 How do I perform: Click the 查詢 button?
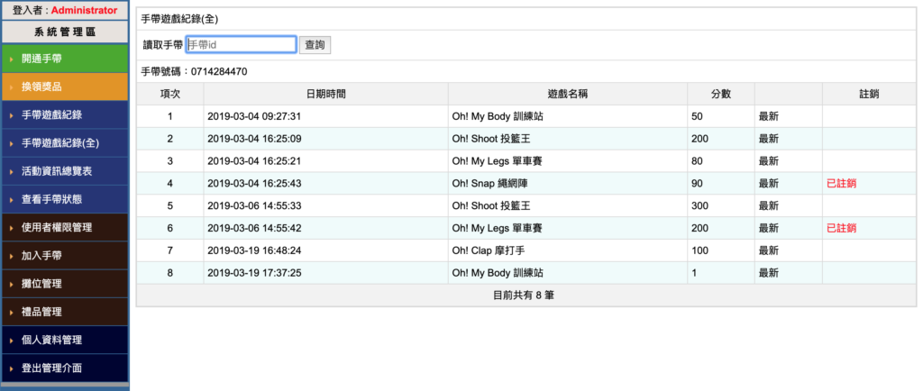coord(315,45)
